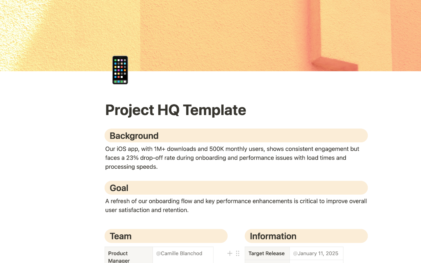Open the six-dot drag handle menu
The image size is (421, 263).
237,253
